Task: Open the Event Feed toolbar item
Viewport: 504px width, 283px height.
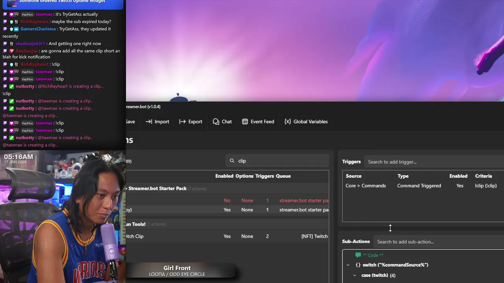Action: [x=258, y=122]
